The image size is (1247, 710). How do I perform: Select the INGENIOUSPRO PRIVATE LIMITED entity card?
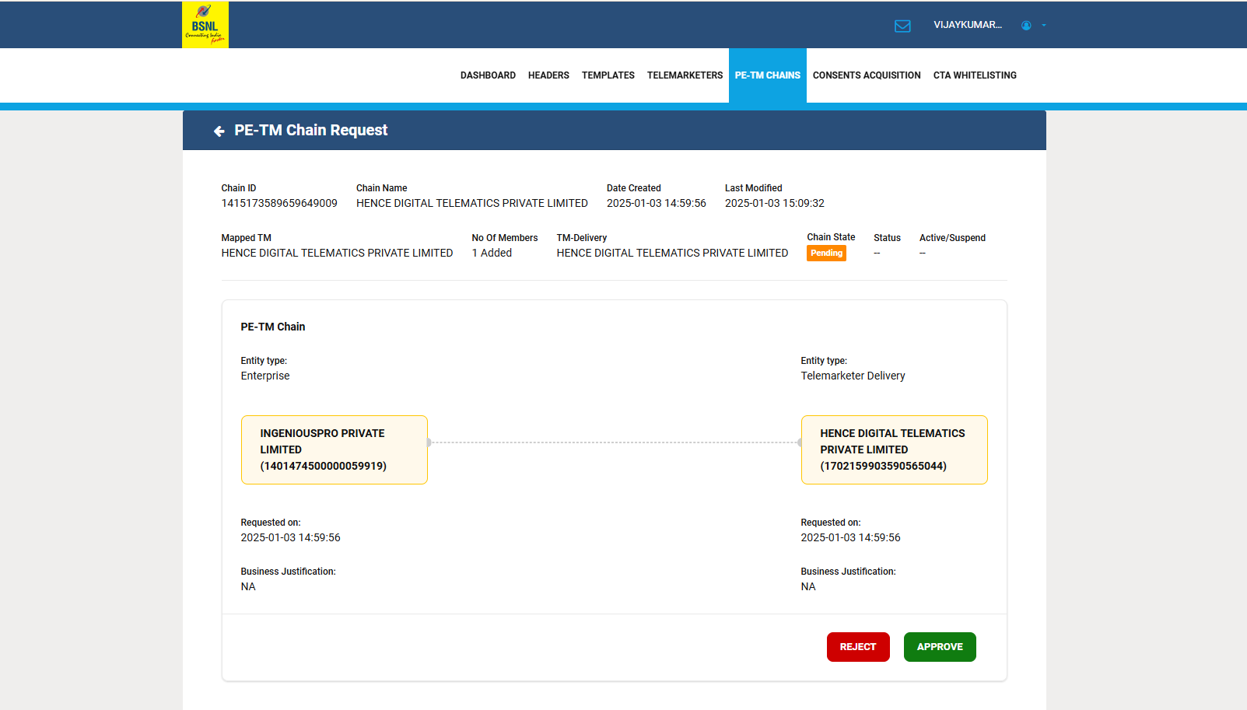point(335,450)
